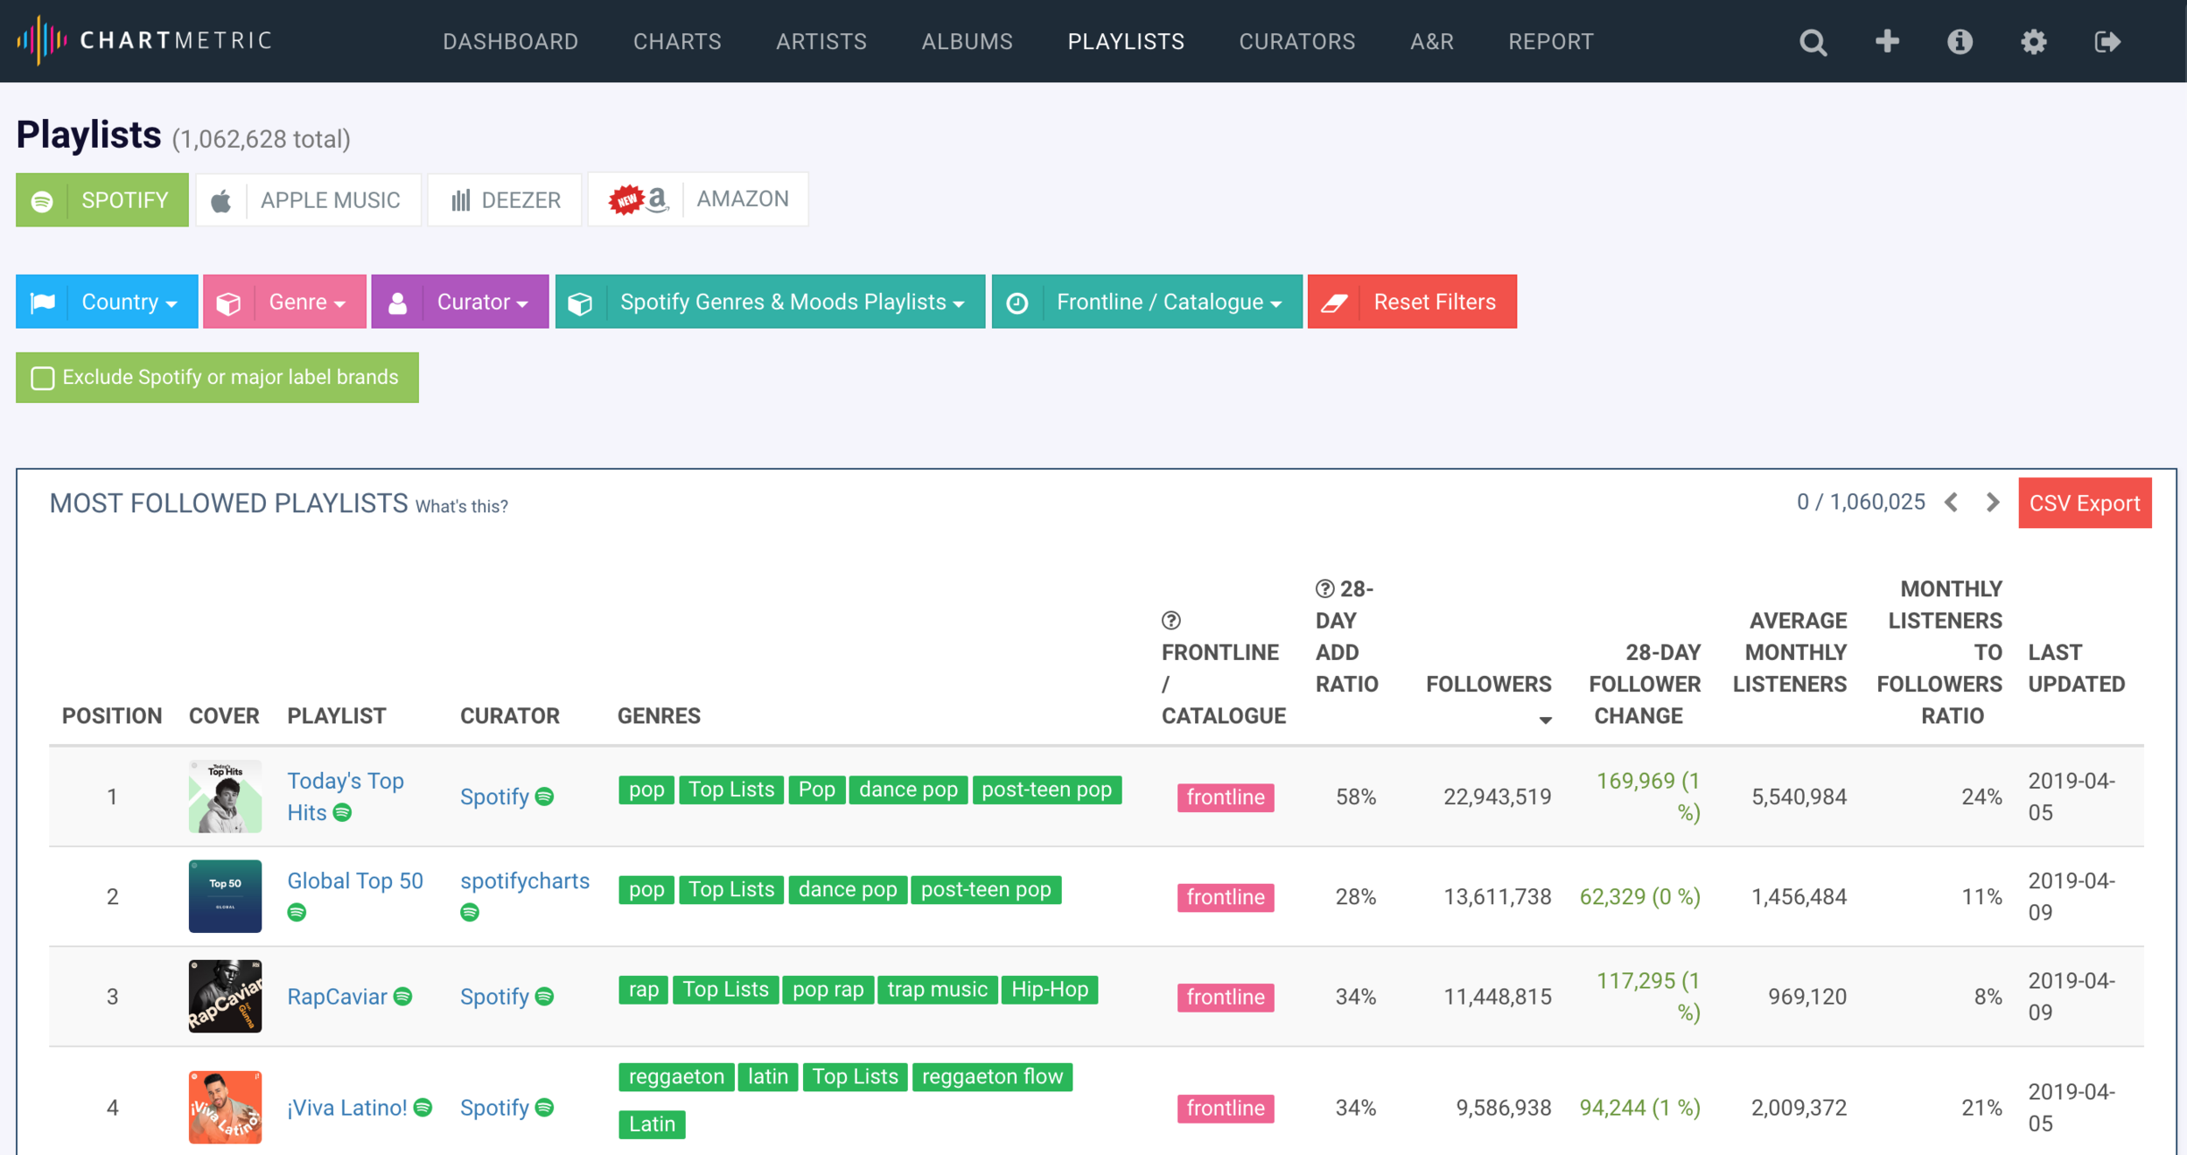The image size is (2187, 1155).
Task: Click the logout arrow icon
Action: click(x=2107, y=41)
